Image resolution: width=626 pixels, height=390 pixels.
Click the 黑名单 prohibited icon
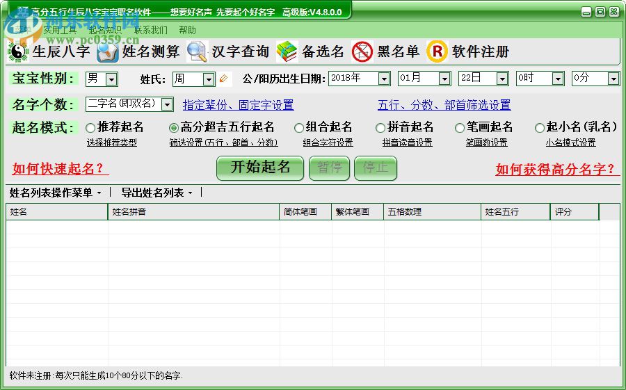click(x=362, y=52)
